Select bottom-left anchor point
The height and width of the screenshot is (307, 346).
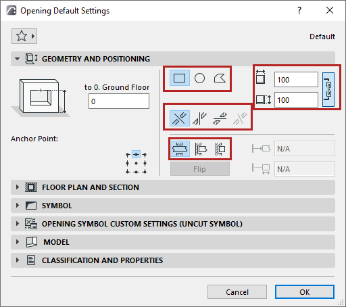point(128,172)
